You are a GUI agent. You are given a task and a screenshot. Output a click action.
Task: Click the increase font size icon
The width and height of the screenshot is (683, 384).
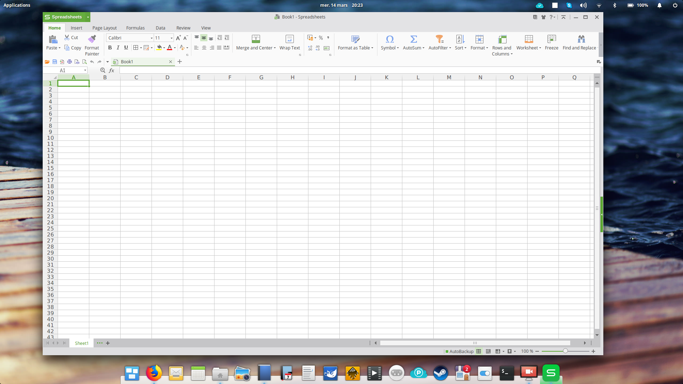[178, 38]
